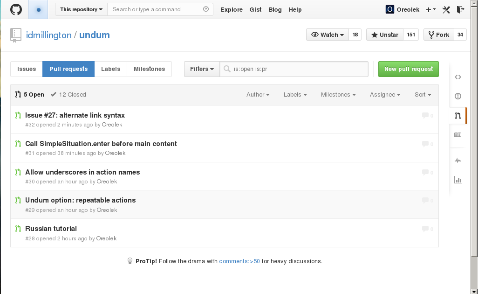Viewport: 478px width, 294px height.
Task: Open undum repository name link
Action: pos(95,35)
